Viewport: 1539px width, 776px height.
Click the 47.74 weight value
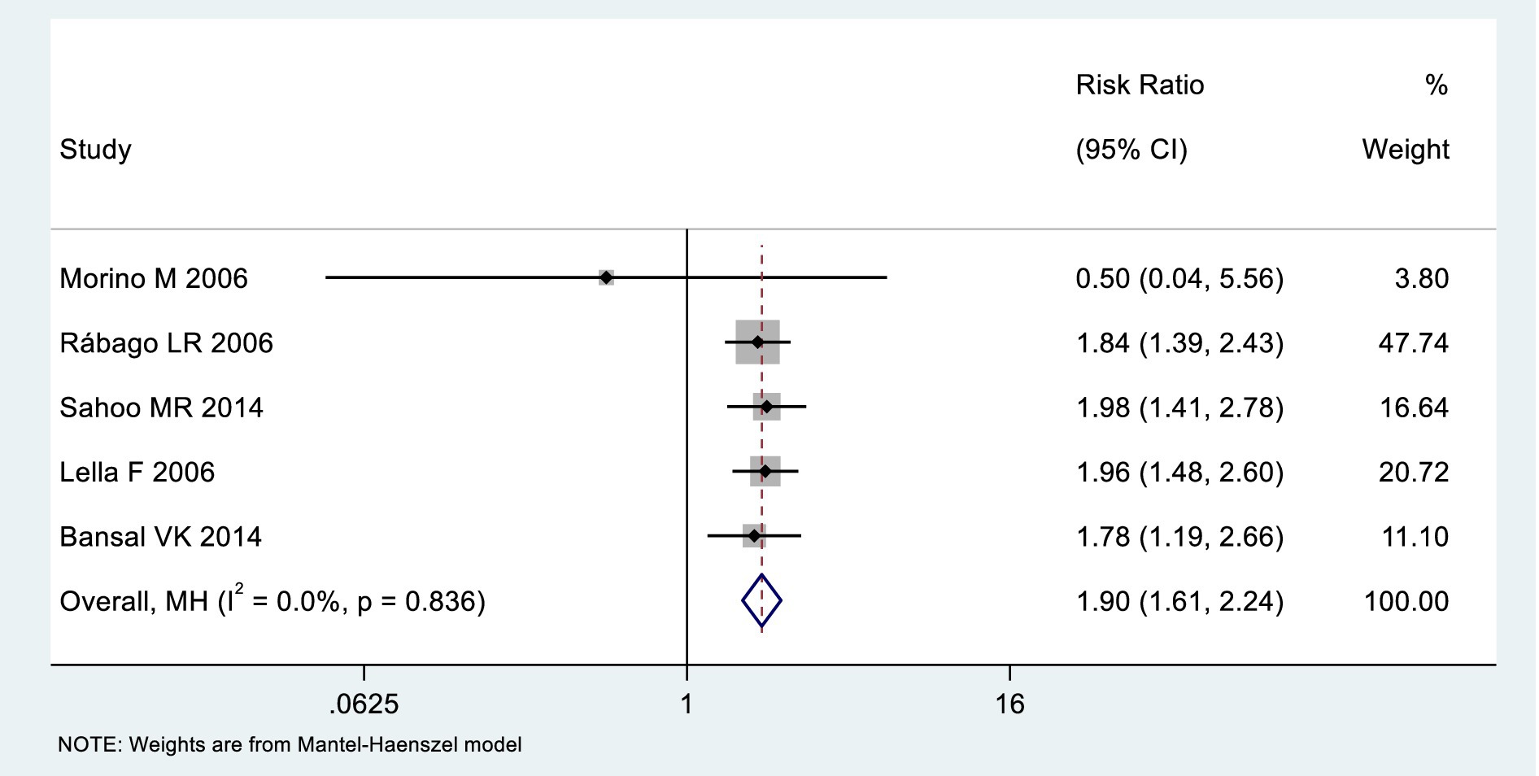[1414, 343]
